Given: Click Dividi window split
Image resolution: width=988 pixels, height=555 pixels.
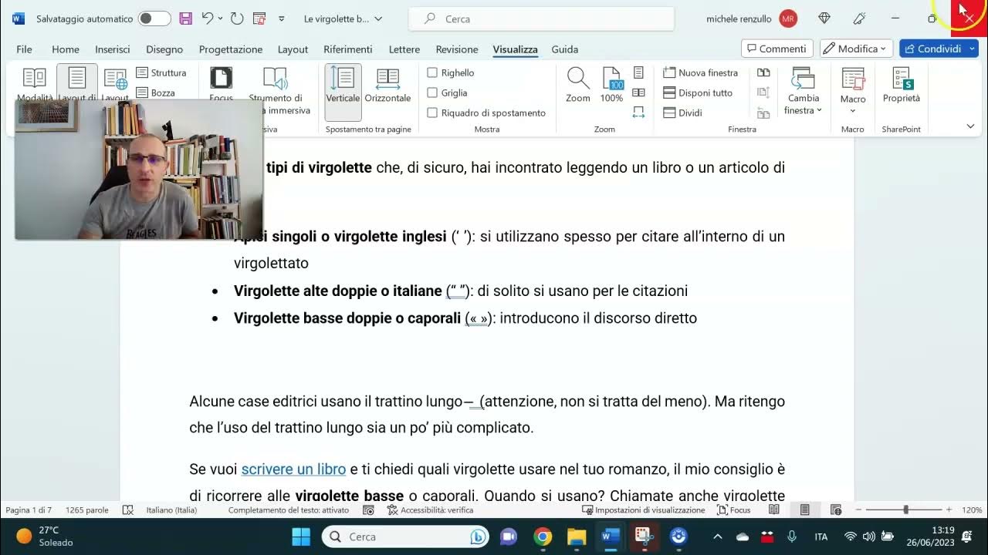Looking at the screenshot, I should (x=683, y=113).
